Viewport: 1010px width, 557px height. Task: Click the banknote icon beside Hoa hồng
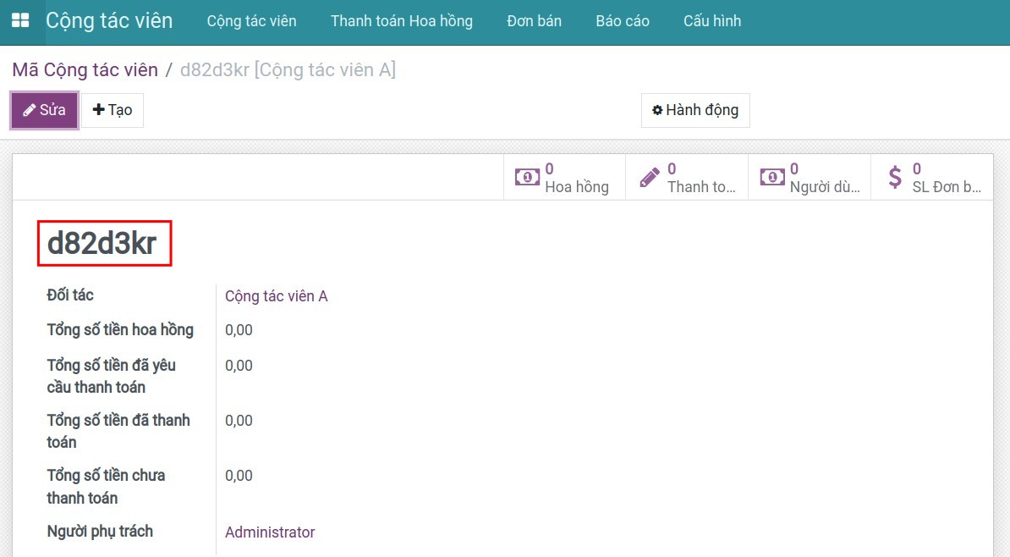527,177
